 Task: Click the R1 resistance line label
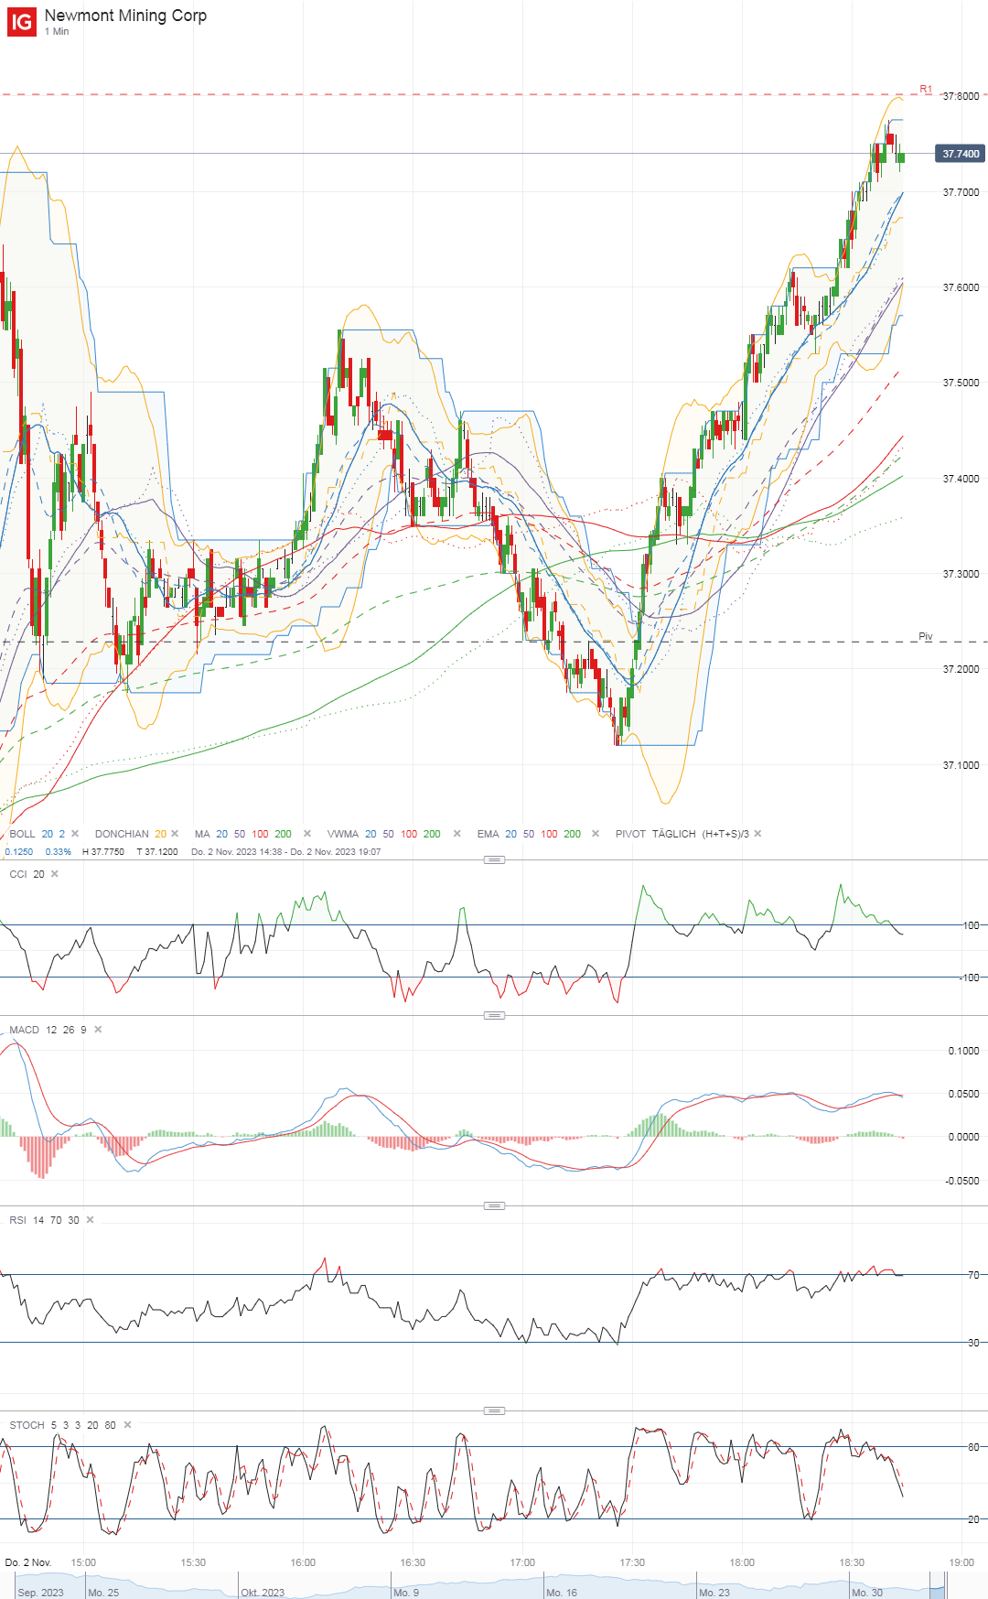(x=926, y=89)
